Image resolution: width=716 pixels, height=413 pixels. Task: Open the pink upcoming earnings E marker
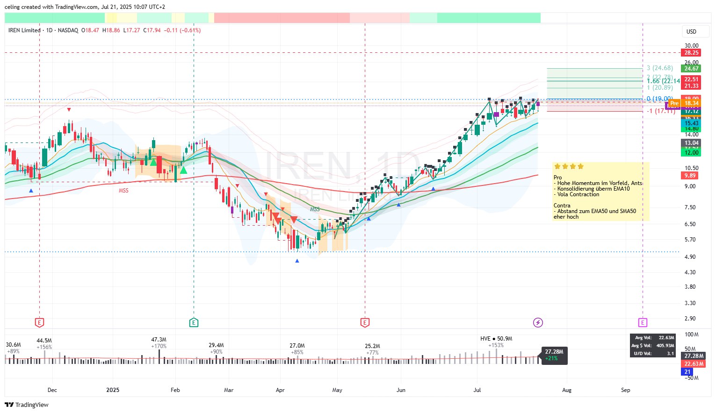coord(643,322)
